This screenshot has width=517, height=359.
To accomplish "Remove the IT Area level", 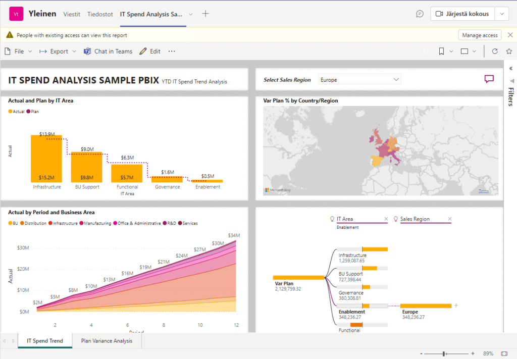I will click(x=386, y=219).
